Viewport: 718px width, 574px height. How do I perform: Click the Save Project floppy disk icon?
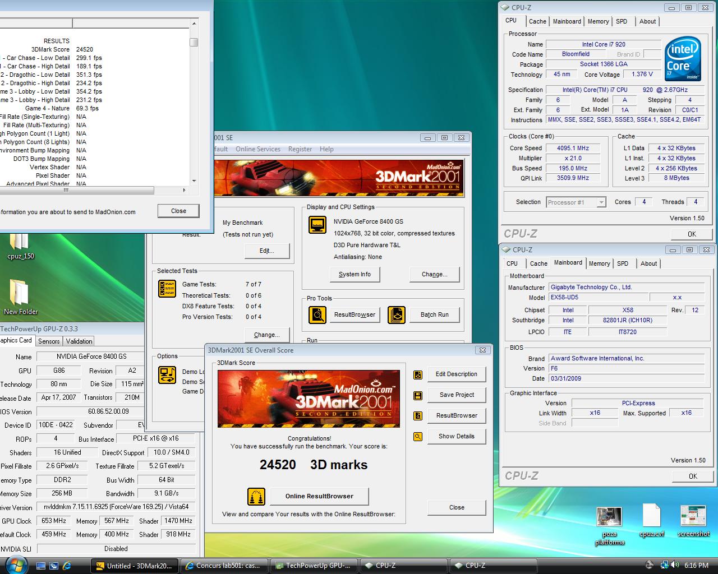tap(418, 395)
